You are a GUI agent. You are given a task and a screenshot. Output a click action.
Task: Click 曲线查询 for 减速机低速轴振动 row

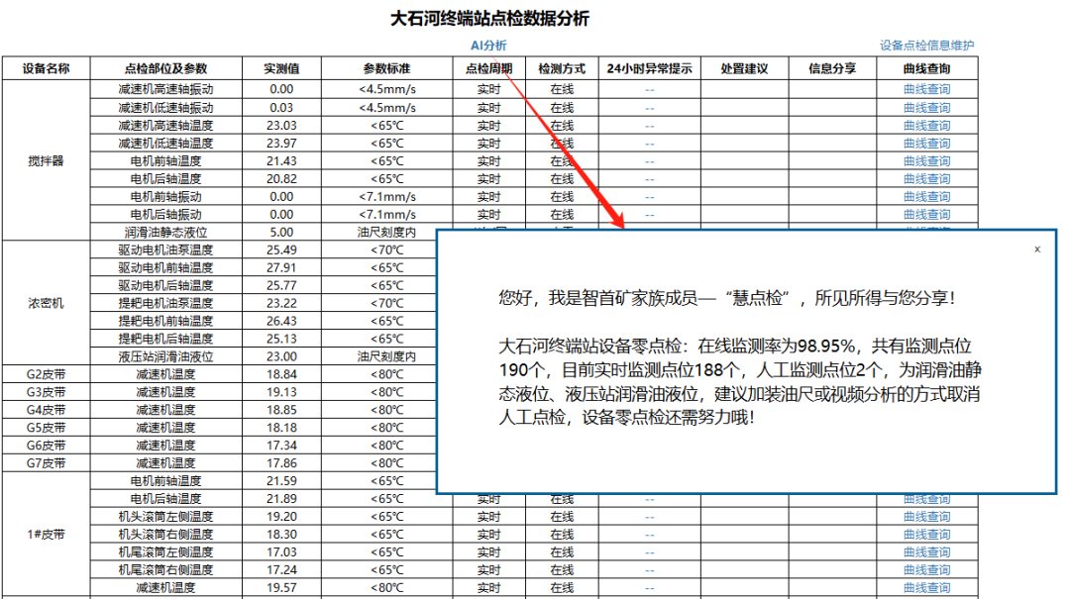pos(926,107)
